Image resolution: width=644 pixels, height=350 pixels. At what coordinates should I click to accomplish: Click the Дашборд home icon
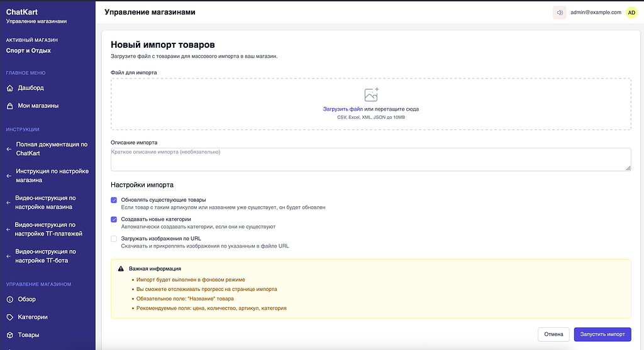[10, 88]
